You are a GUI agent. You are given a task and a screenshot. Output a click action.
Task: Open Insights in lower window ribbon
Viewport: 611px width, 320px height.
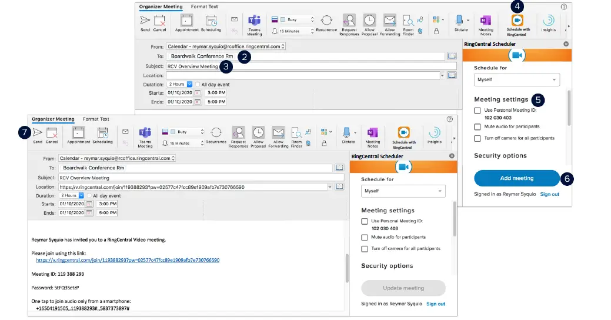[x=434, y=136]
